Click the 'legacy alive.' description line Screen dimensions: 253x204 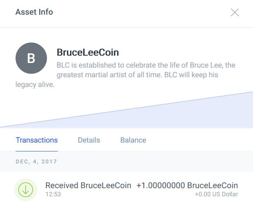tap(35, 84)
